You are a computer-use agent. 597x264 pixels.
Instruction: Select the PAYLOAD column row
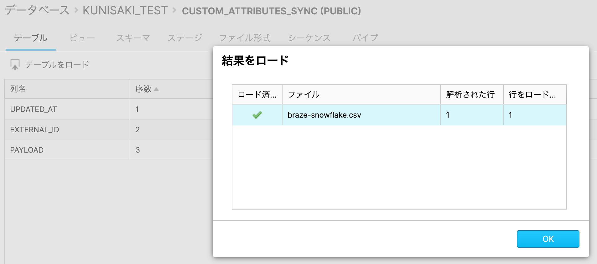pos(27,150)
